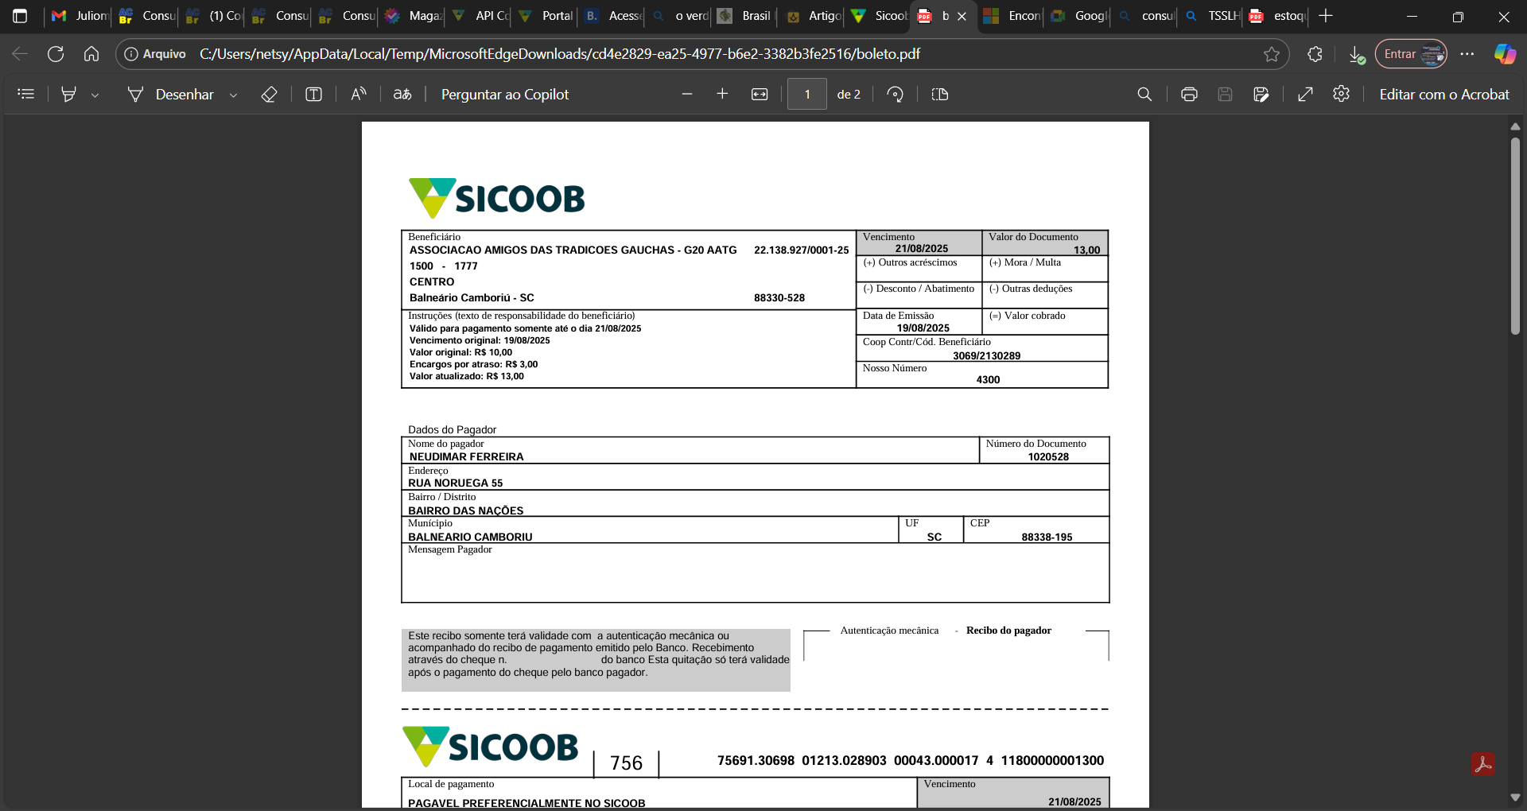Fit page to width

coord(760,94)
